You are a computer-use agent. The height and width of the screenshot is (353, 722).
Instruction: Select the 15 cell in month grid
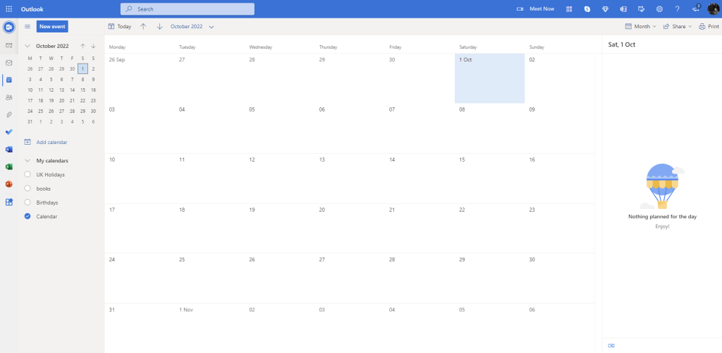(489, 179)
